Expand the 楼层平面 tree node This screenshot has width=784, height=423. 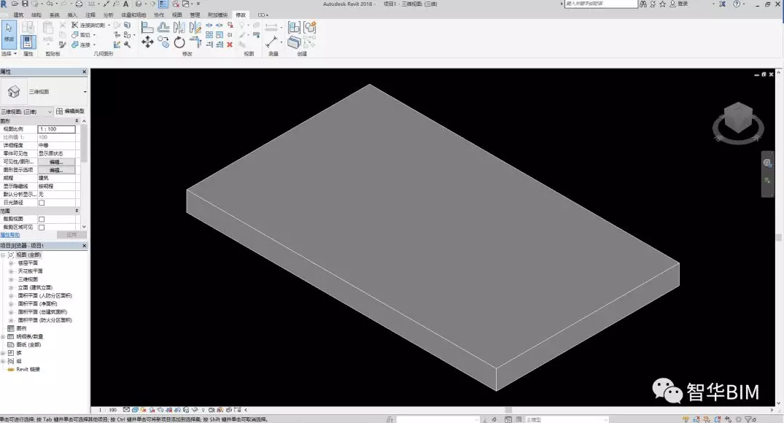point(11,263)
